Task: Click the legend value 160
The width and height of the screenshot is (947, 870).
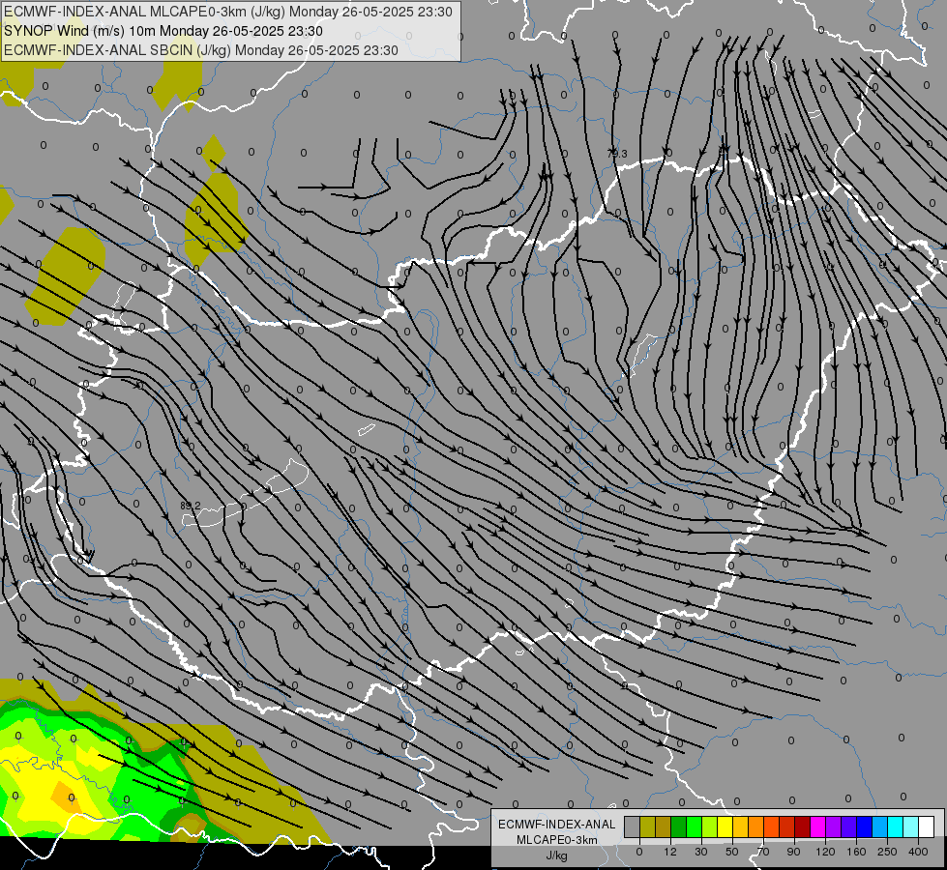Action: click(856, 852)
